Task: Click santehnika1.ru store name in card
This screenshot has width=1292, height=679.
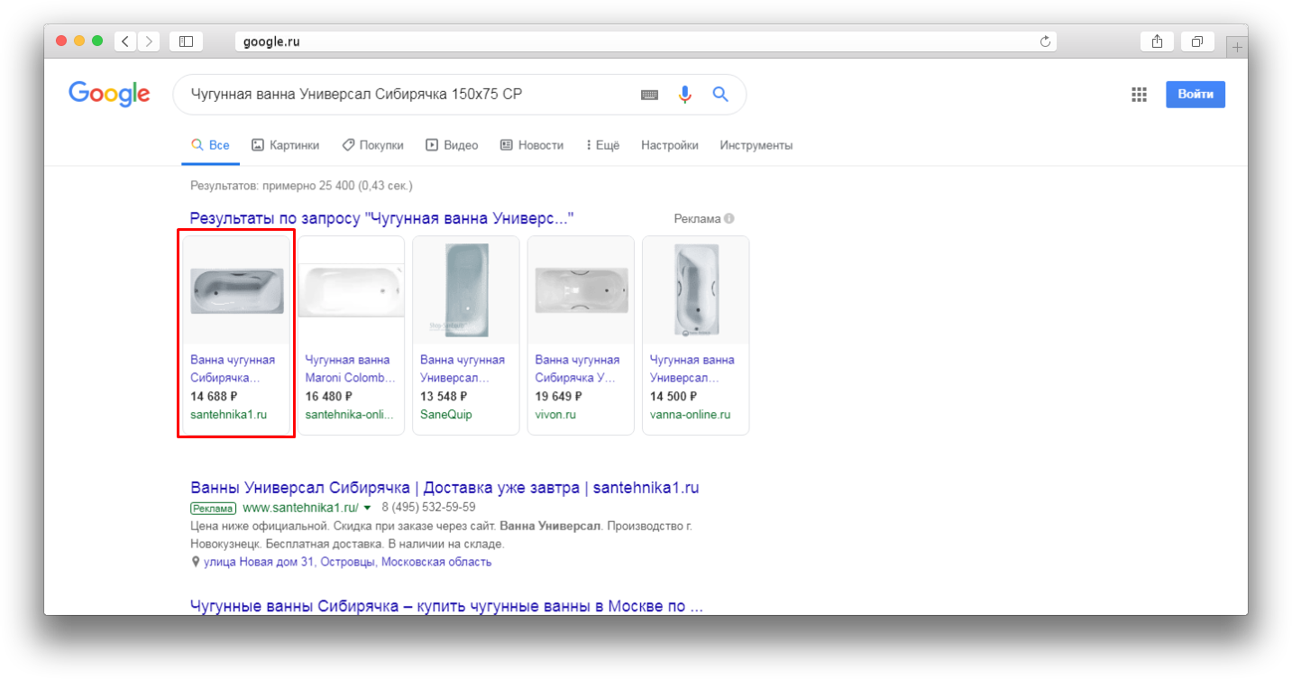Action: pyautogui.click(x=229, y=415)
